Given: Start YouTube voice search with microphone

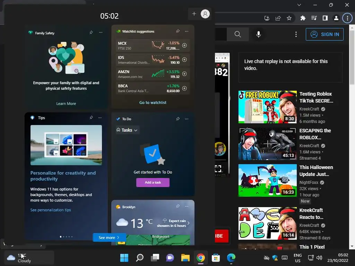Looking at the screenshot, I should (259, 34).
